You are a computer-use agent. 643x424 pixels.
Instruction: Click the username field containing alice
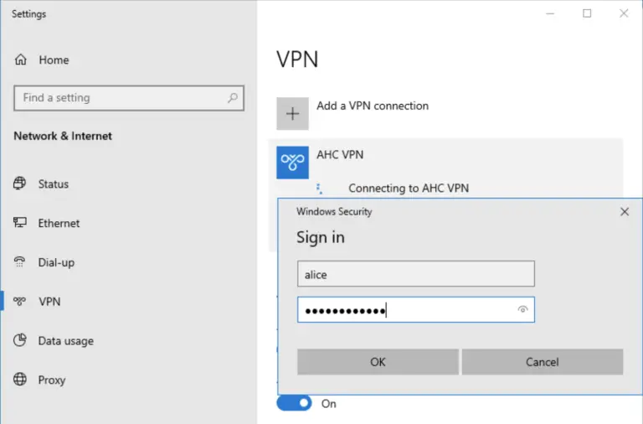416,274
